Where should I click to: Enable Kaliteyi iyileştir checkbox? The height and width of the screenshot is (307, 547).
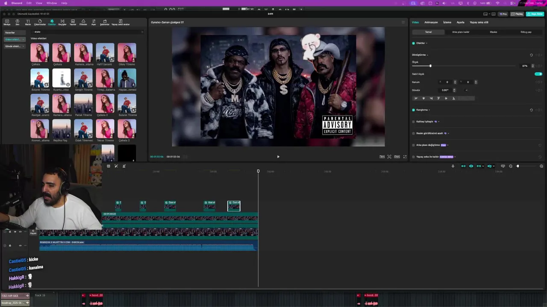(413, 122)
